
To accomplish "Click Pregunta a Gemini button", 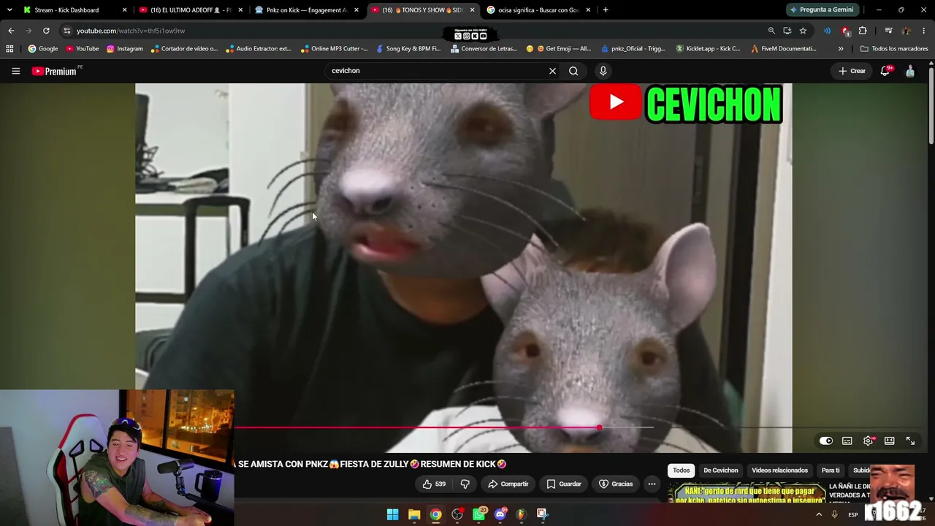I will coord(821,10).
